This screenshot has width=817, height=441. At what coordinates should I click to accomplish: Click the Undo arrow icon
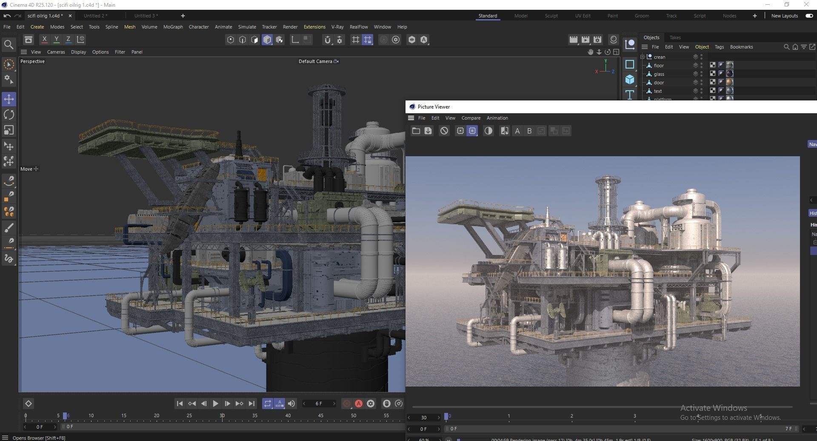[7, 16]
